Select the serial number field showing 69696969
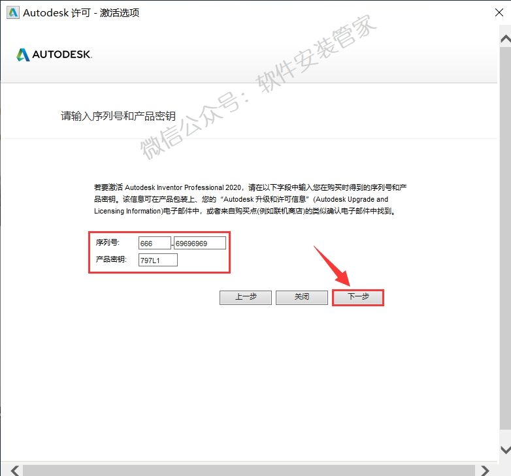 click(199, 243)
